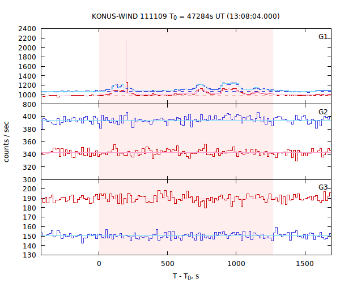Click the 1400 y-axis tick label
Screen dimensions: 340x283
[27, 76]
